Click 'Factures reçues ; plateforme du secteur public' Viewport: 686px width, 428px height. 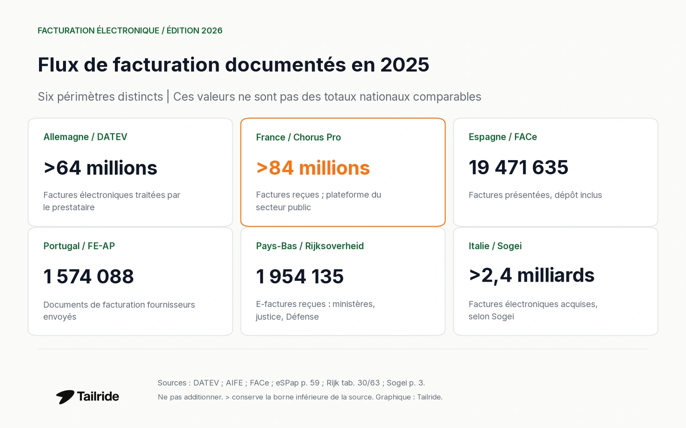[x=319, y=201]
